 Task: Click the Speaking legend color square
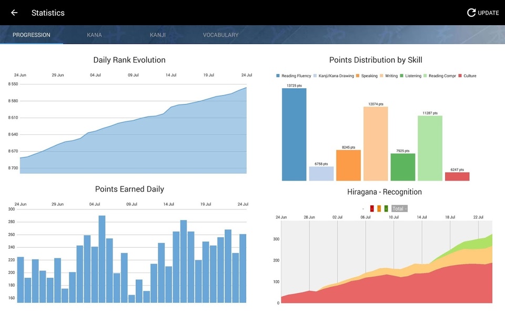click(358, 76)
